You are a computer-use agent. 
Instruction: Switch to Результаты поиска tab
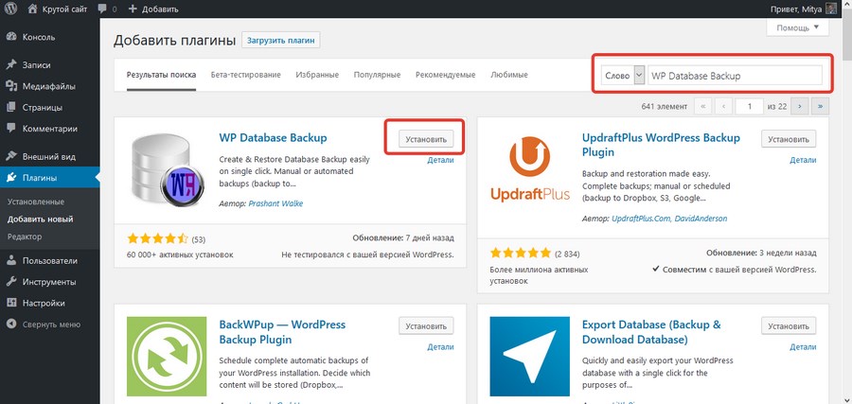pyautogui.click(x=161, y=75)
